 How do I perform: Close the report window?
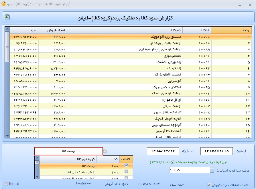tap(250, 5)
